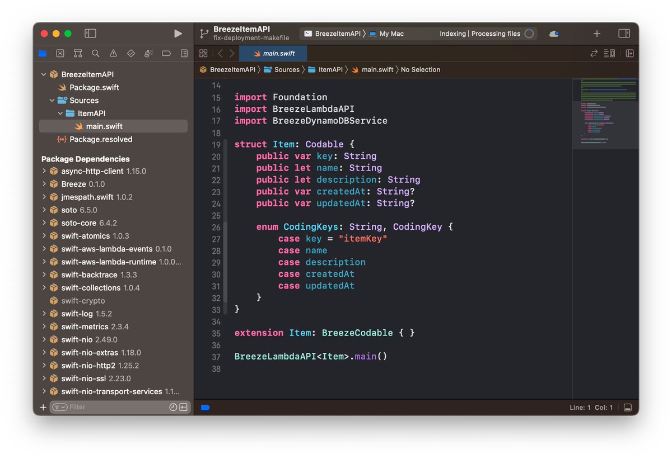Open the editor options lines menu
The image size is (672, 459).
610,54
